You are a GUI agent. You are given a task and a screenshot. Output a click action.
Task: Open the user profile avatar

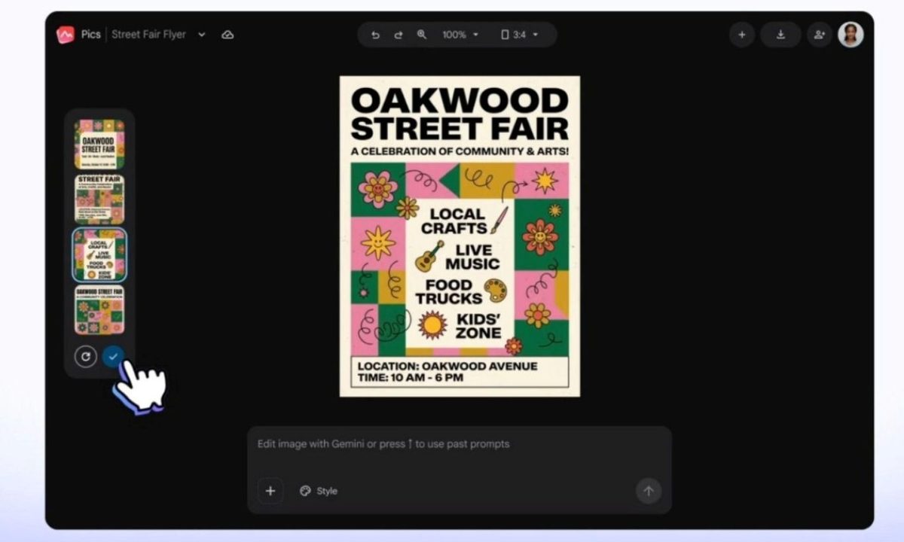point(851,35)
